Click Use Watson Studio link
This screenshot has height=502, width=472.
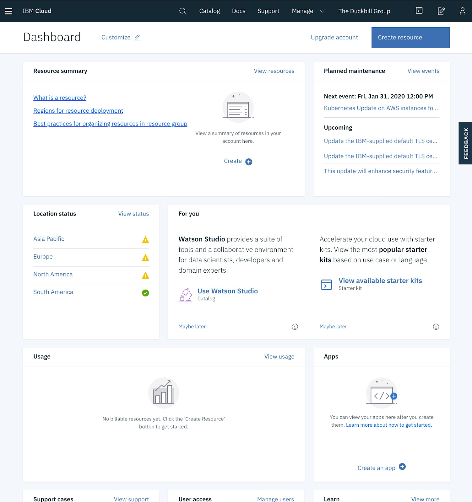tap(228, 291)
